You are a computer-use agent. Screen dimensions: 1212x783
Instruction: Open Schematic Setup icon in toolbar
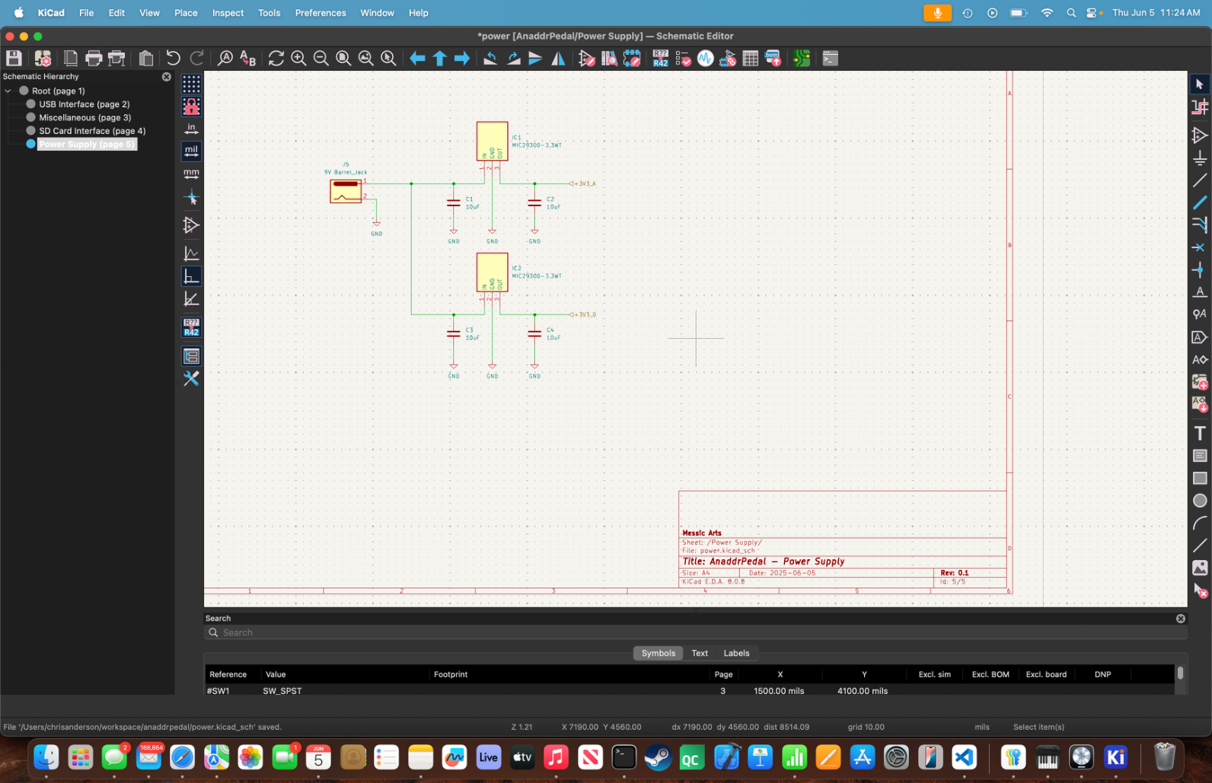point(43,58)
